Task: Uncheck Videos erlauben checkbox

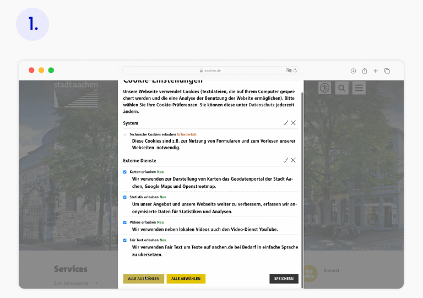Action: coord(125,223)
